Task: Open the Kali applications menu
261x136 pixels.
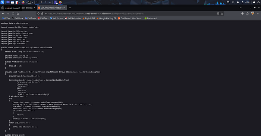Action: pos(2,2)
